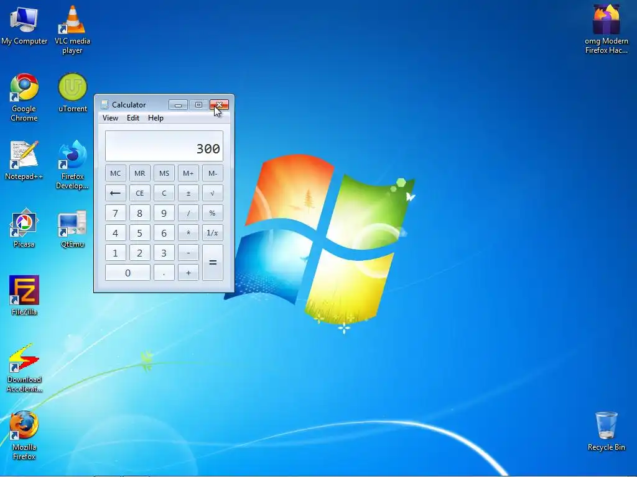Click the 6 key on Calculator
The width and height of the screenshot is (637, 477).
point(164,233)
